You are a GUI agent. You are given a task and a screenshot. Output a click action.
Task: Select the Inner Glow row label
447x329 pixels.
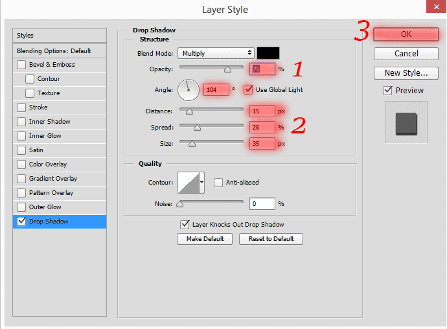click(x=45, y=136)
